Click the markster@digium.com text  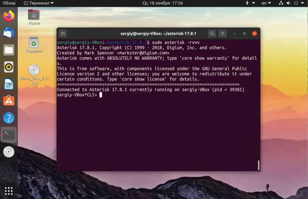click(x=143, y=53)
